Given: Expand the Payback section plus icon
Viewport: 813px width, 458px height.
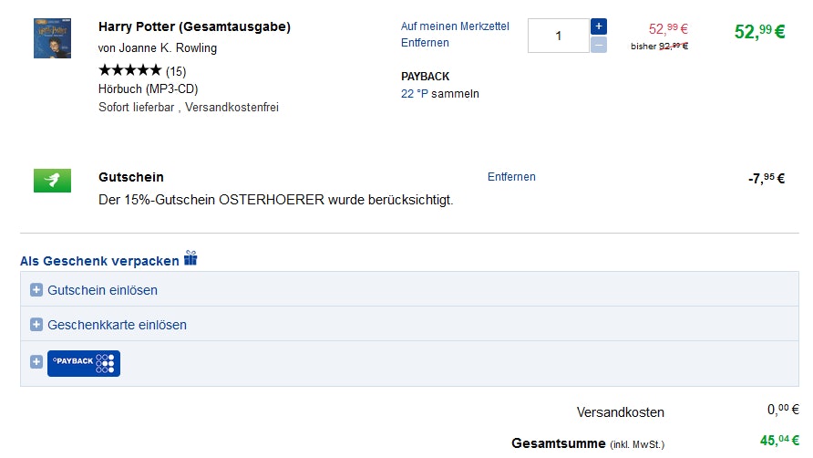Looking at the screenshot, I should coord(36,362).
